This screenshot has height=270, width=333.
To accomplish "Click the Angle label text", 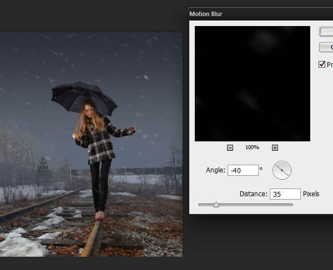I will click(214, 171).
